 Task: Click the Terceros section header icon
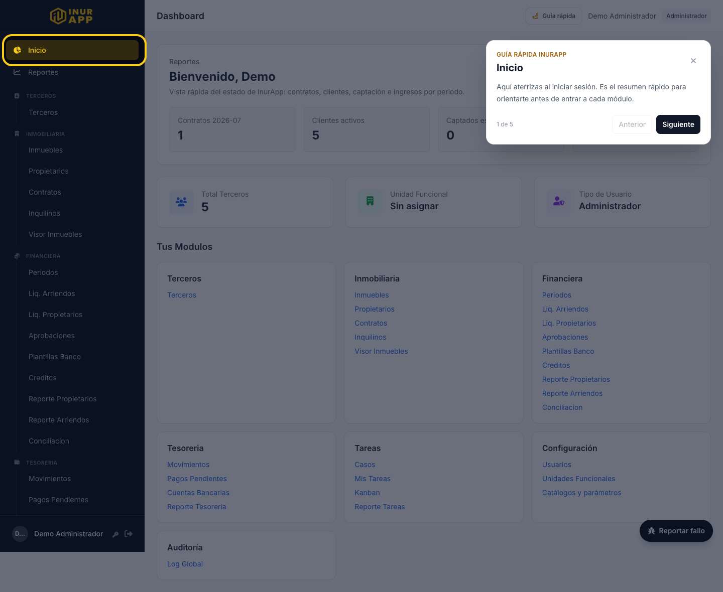coord(17,96)
